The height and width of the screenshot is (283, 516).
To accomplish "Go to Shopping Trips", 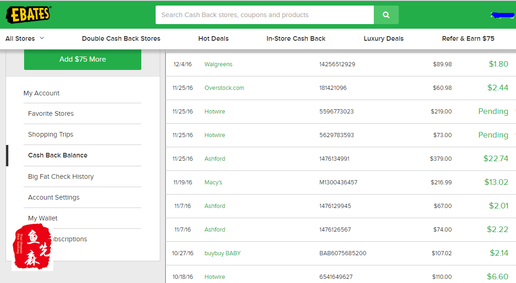I will click(50, 135).
